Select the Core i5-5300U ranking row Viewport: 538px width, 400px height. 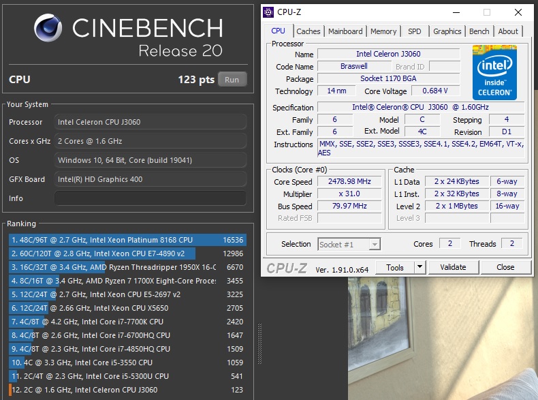pos(127,376)
